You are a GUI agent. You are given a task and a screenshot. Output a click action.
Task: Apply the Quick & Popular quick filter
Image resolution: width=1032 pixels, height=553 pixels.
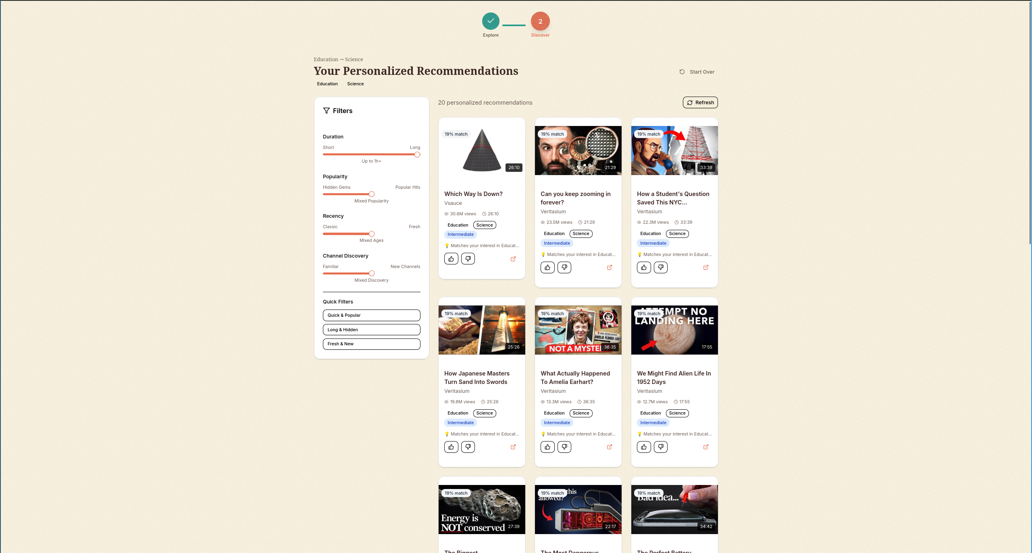[371, 316]
